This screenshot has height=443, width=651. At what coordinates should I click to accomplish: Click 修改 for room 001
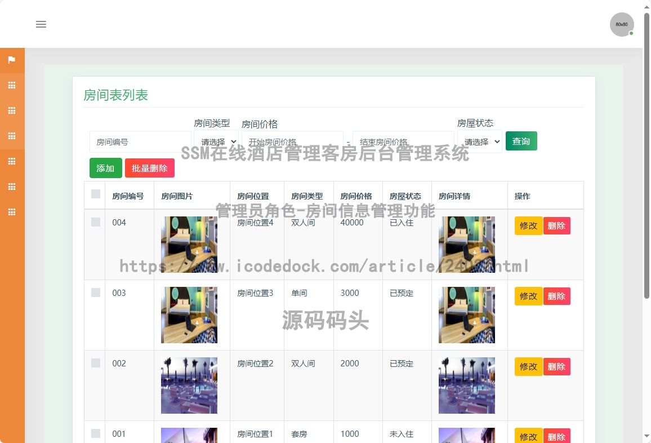coord(529,436)
